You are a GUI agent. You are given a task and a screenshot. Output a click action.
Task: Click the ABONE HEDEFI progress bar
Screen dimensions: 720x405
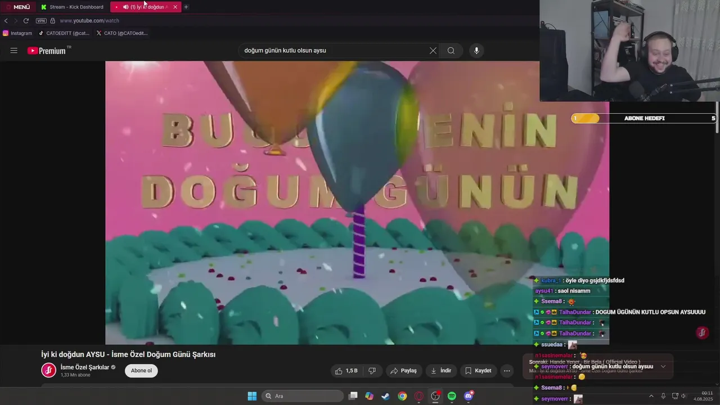(x=643, y=118)
